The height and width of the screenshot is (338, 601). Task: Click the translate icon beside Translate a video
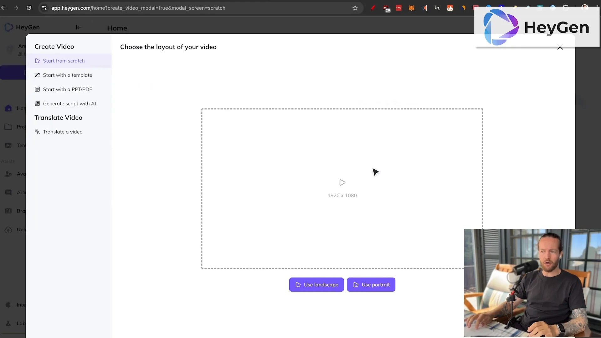[37, 132]
